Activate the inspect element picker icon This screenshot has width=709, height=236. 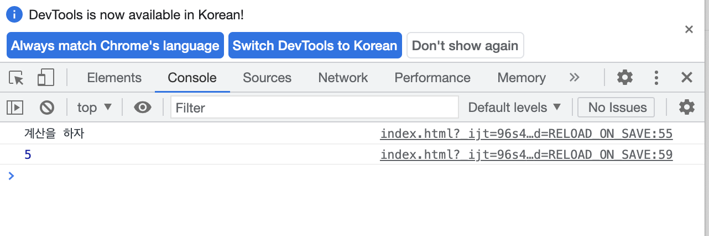(x=17, y=78)
